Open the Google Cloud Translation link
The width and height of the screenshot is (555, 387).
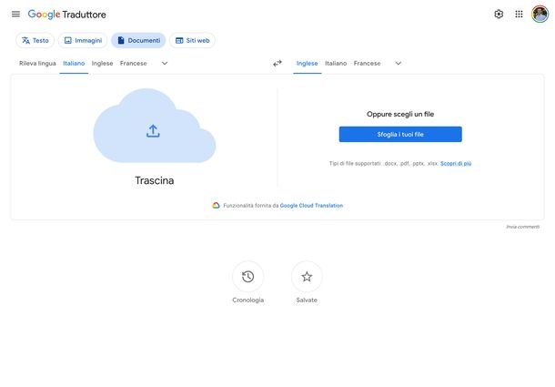pos(311,206)
